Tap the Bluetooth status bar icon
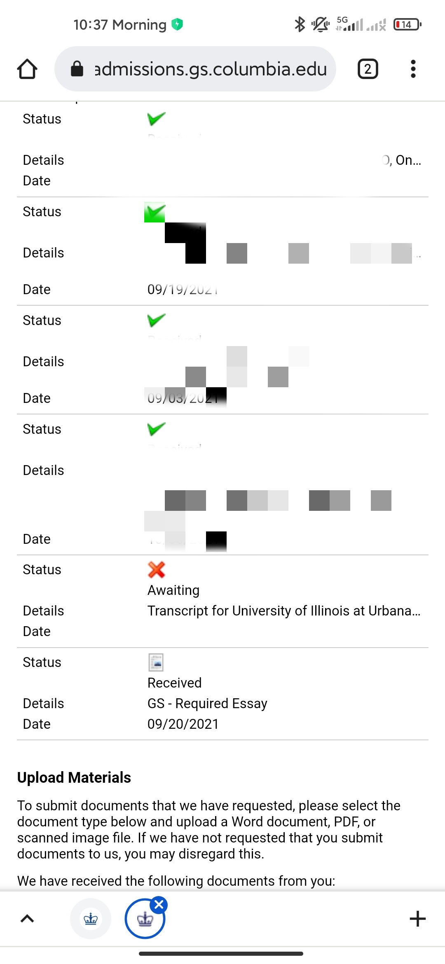Image resolution: width=445 pixels, height=964 pixels. [x=300, y=24]
